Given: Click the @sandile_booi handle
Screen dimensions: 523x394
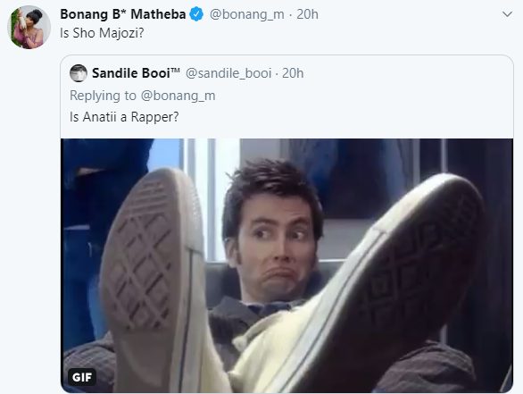Looking at the screenshot, I should pyautogui.click(x=228, y=73).
